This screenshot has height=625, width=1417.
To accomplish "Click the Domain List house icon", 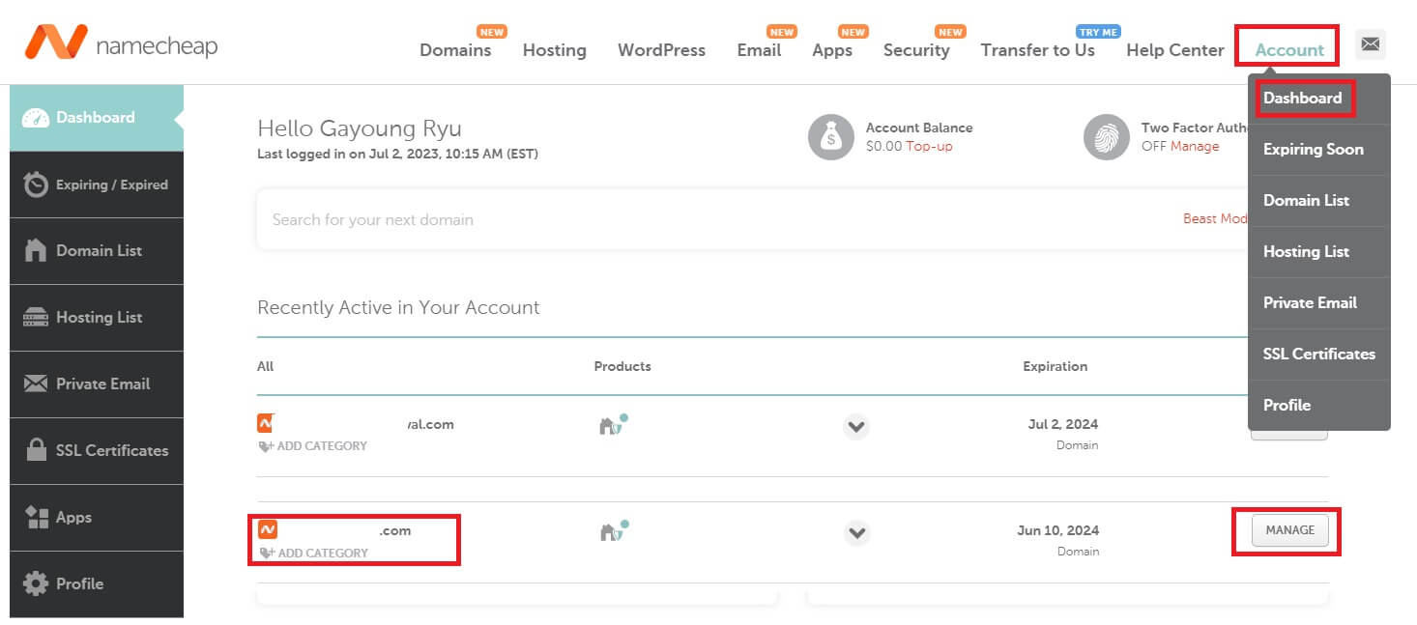I will (x=36, y=250).
